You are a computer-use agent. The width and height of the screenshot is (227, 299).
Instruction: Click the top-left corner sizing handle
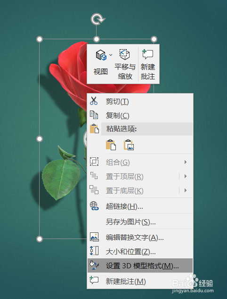(40, 39)
